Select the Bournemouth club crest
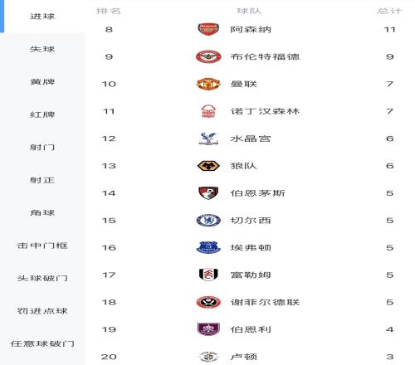Image resolution: width=415 pixels, height=365 pixels. pyautogui.click(x=208, y=193)
